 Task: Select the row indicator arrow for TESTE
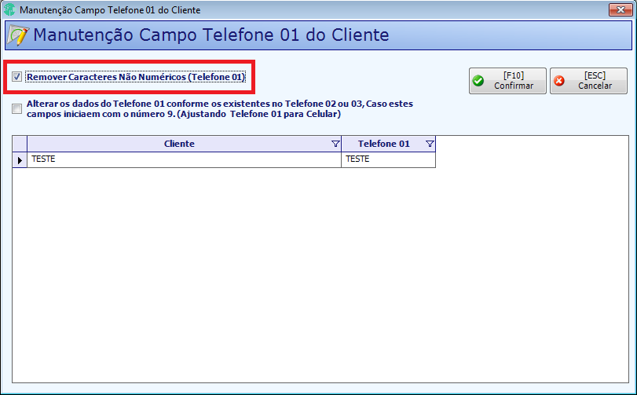point(20,160)
